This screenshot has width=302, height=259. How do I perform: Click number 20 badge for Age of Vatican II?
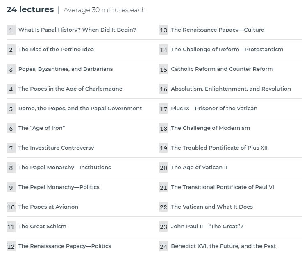[163, 167]
